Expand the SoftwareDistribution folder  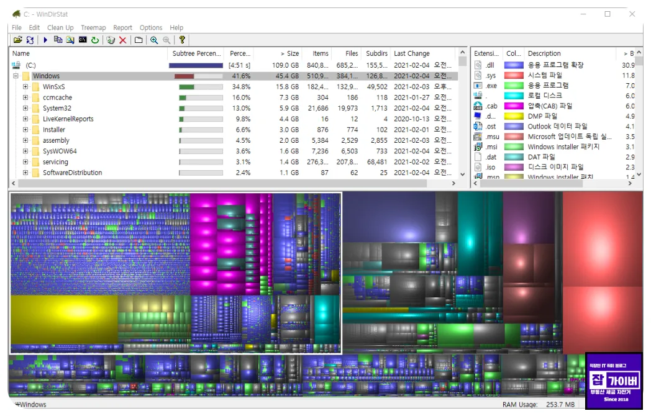[25, 173]
